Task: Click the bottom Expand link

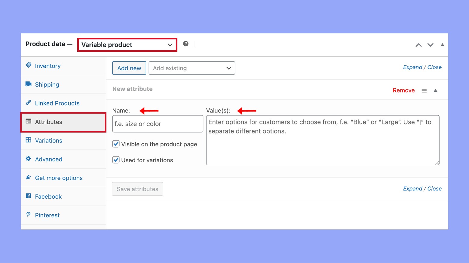Action: pos(412,188)
